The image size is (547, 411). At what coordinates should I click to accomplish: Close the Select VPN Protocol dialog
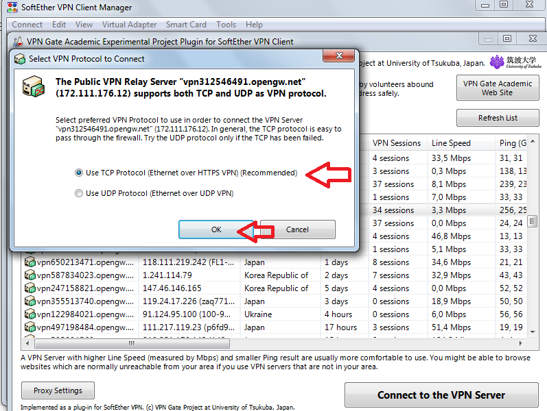339,55
